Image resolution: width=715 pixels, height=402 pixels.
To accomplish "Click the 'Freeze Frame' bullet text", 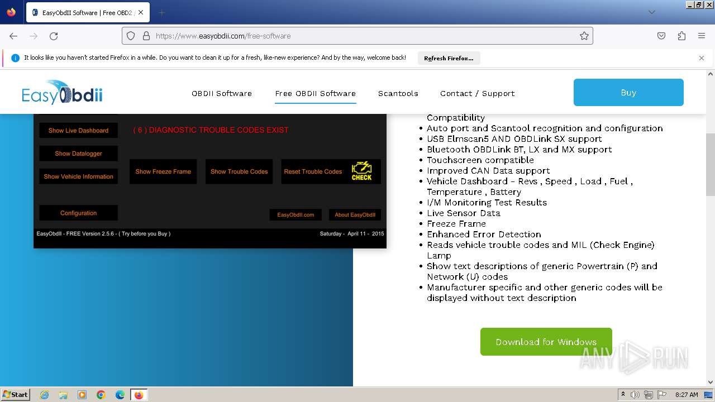I will coord(456,223).
